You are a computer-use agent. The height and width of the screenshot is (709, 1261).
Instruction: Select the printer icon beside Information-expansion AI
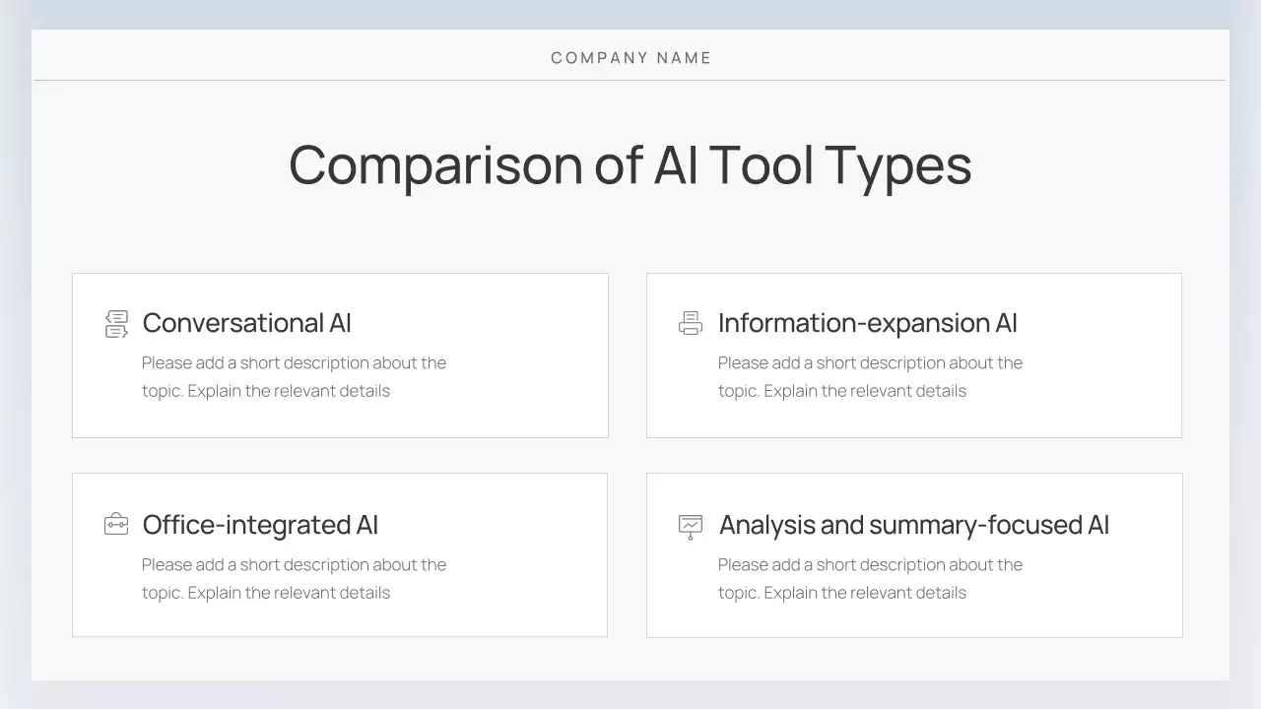[691, 323]
